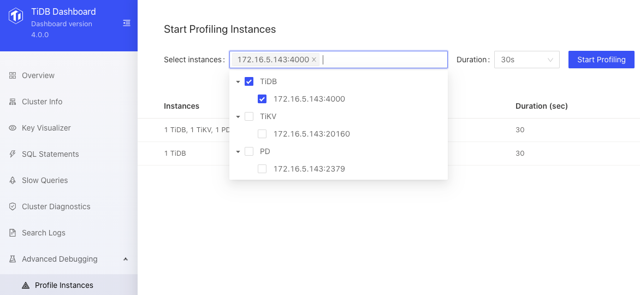The width and height of the screenshot is (640, 295).
Task: Navigate to Slow Queries
Action: (x=69, y=180)
